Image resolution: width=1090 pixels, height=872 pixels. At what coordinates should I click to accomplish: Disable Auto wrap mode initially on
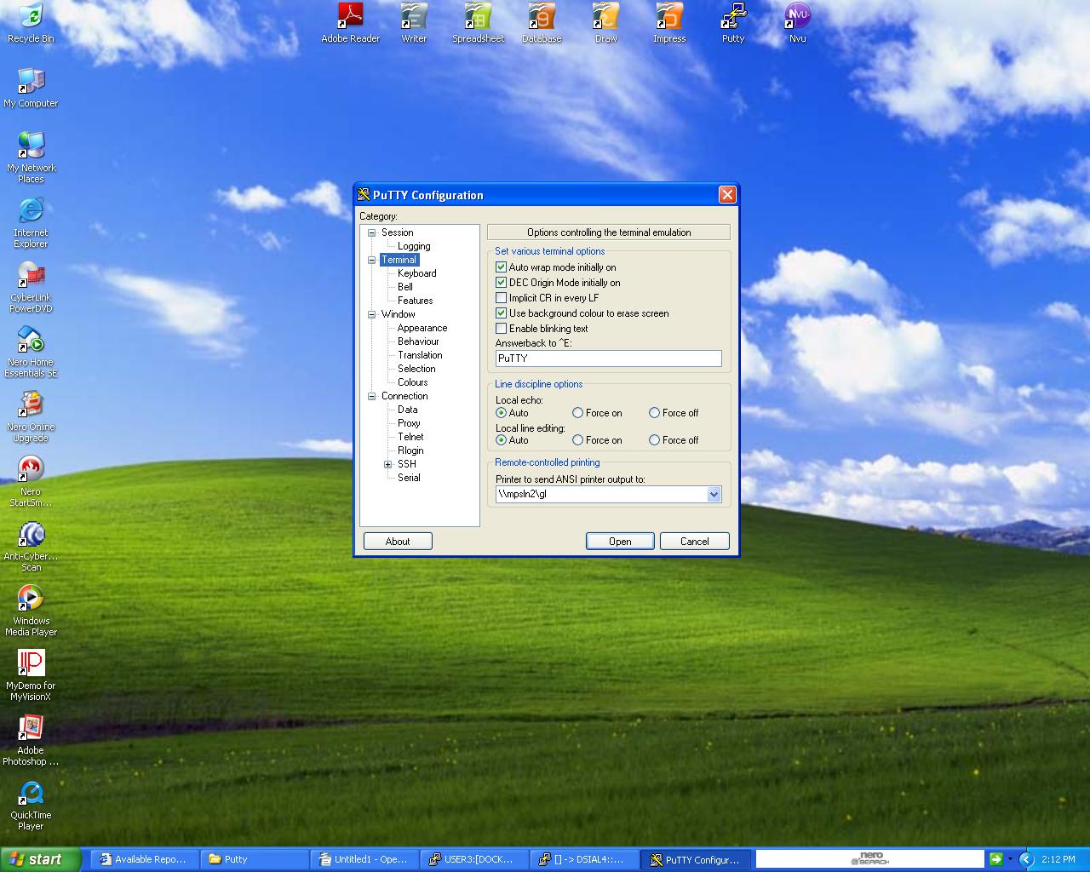tap(501, 267)
